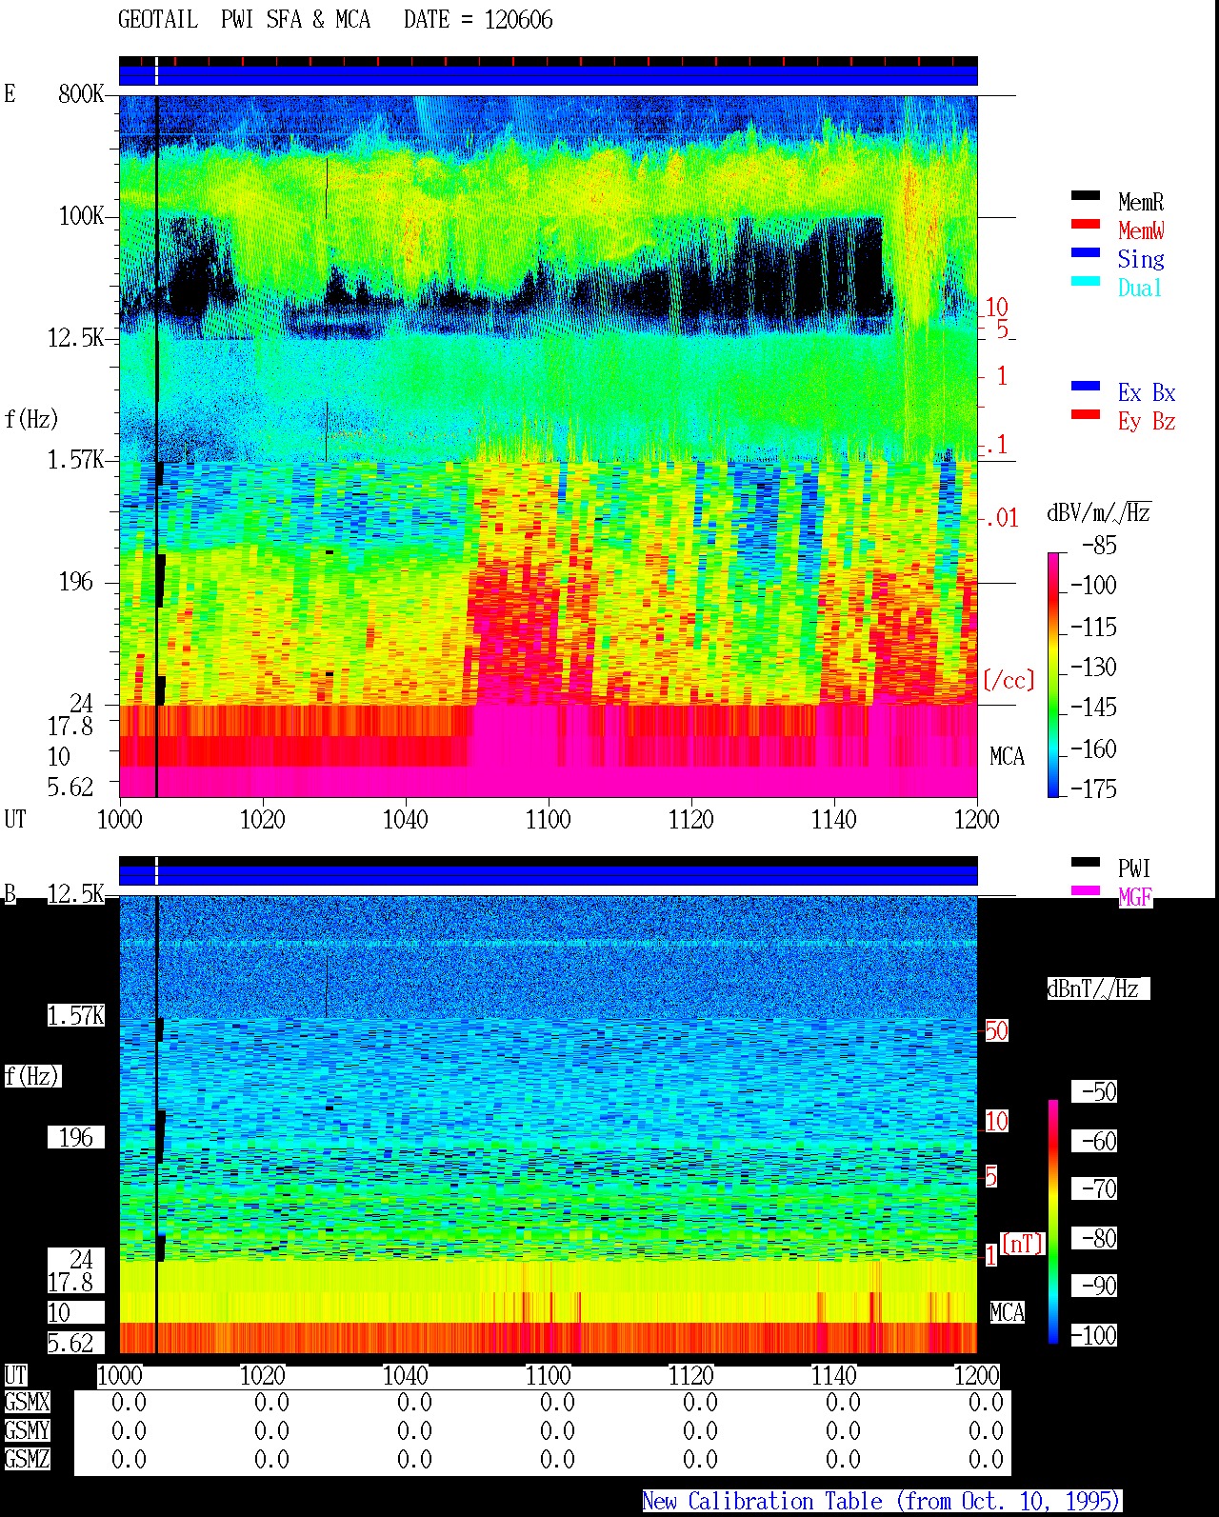Click the "MemR" legend label

click(x=1141, y=202)
